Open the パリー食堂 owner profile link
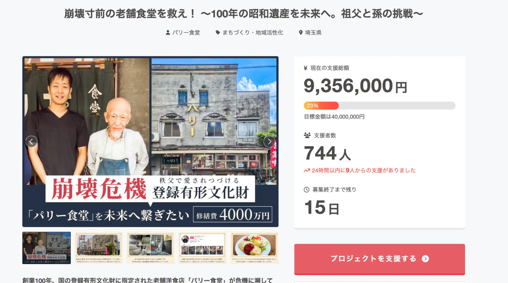The image size is (508, 283). point(186,33)
